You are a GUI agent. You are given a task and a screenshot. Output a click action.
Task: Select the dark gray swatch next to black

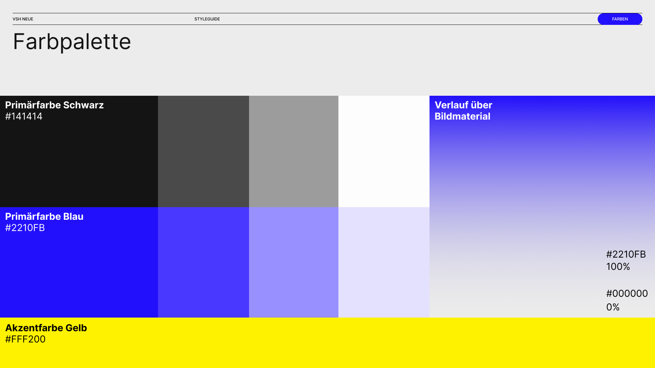click(x=203, y=151)
